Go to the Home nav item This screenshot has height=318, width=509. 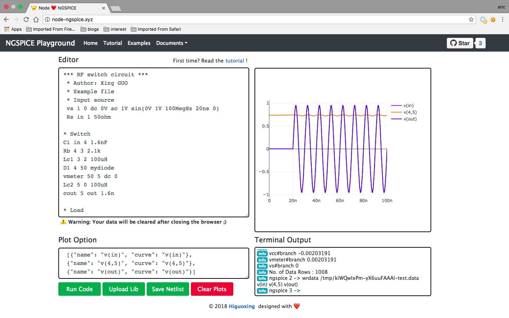(x=90, y=43)
